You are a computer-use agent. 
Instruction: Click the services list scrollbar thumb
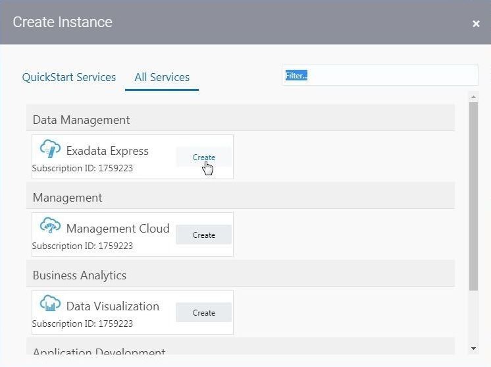(473, 196)
